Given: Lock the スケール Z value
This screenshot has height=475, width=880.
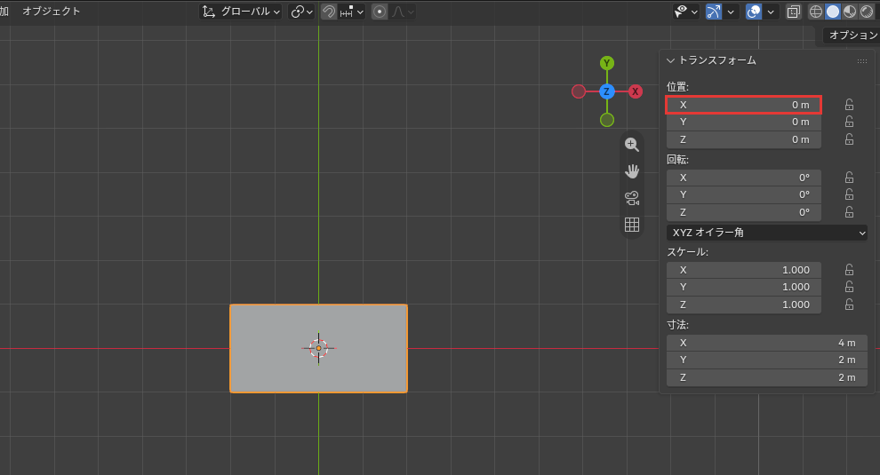Looking at the screenshot, I should click(x=849, y=305).
